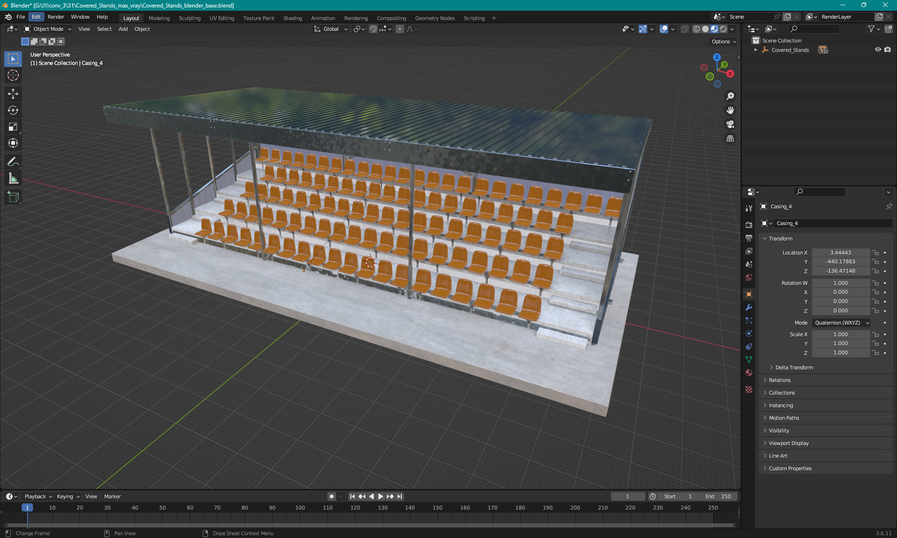Open the Texture properties tab

pos(749,389)
